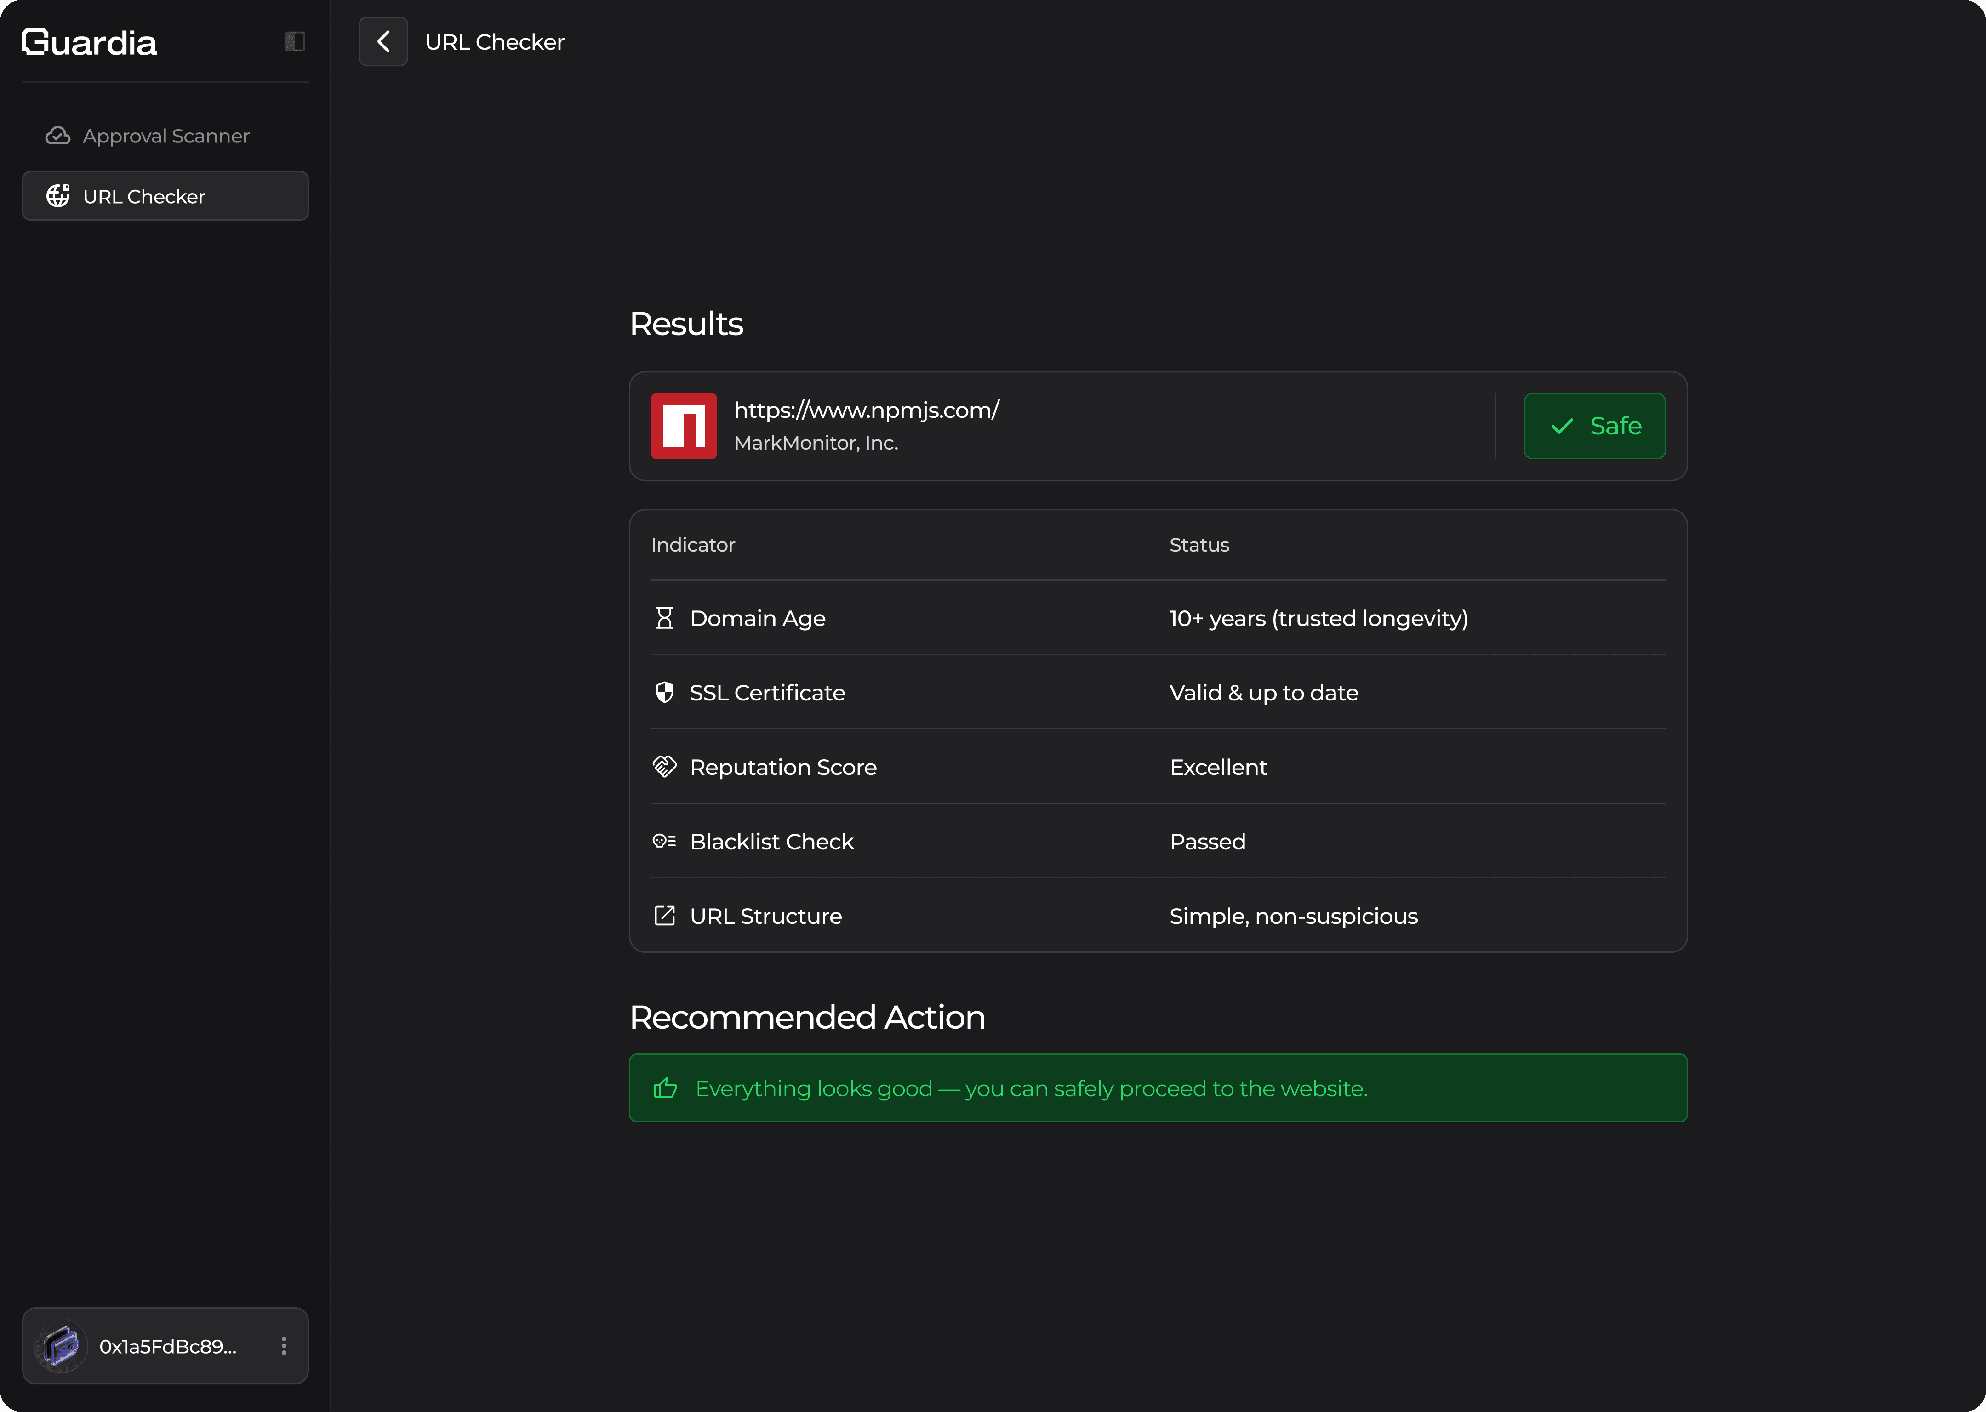
Task: Click the Domain Age hourglass icon
Action: click(x=664, y=618)
